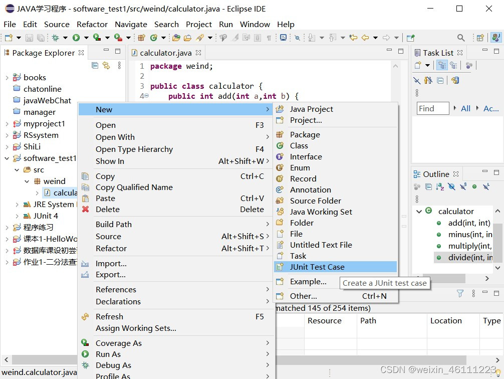The height and width of the screenshot is (379, 504).
Task: Click the All link in Task List
Action: tap(465, 108)
